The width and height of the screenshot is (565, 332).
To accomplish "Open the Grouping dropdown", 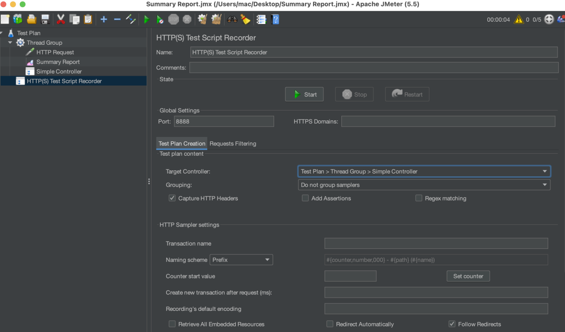I will point(545,184).
